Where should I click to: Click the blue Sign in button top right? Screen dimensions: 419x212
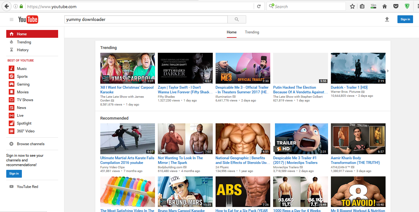coord(405,19)
